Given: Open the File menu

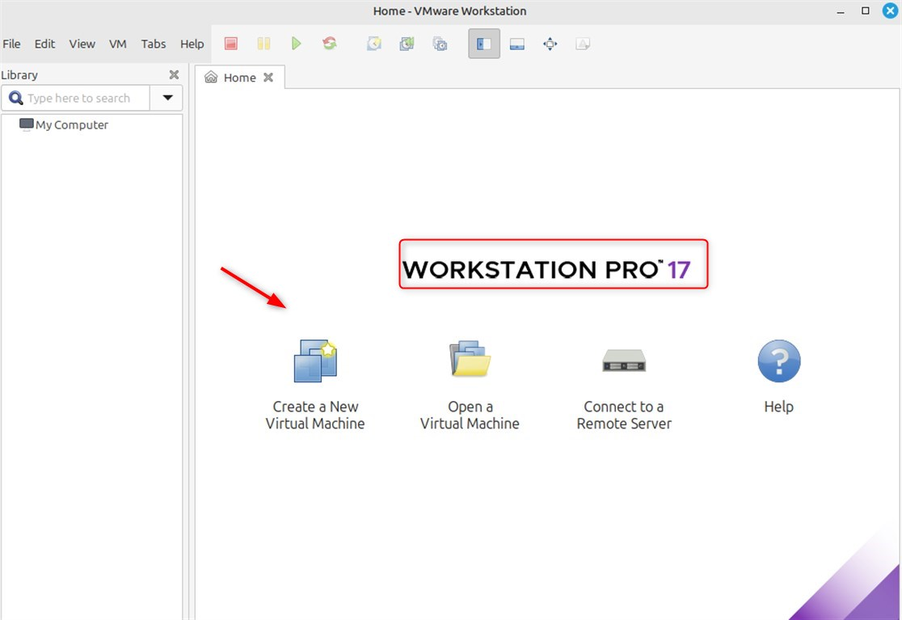Looking at the screenshot, I should click(x=11, y=44).
